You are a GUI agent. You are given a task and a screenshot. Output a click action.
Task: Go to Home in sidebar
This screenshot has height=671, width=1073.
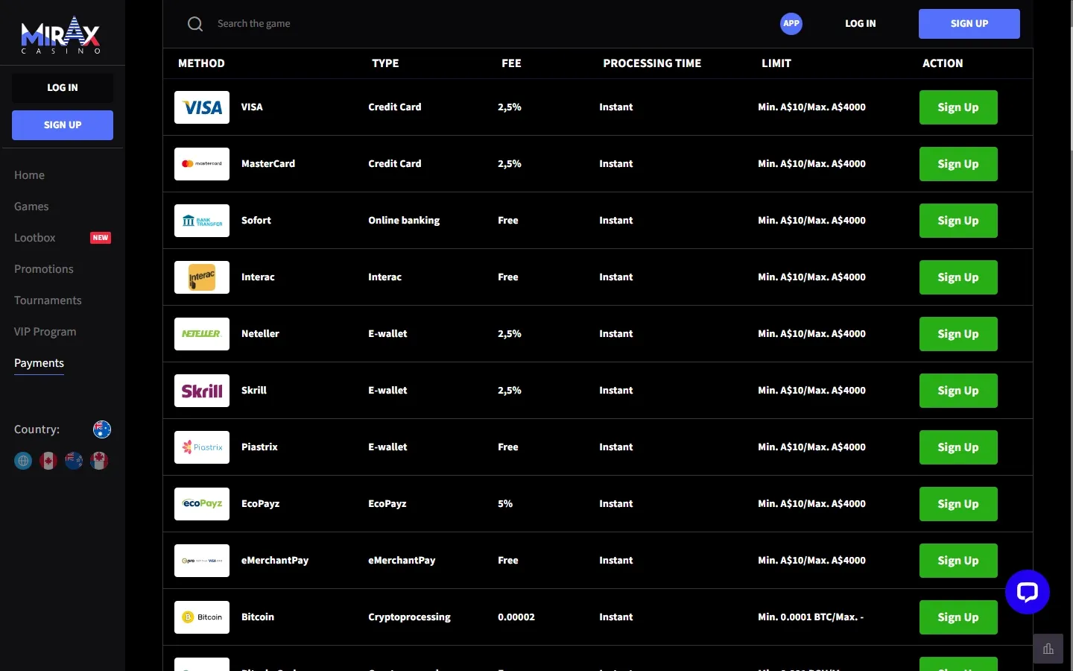tap(29, 175)
